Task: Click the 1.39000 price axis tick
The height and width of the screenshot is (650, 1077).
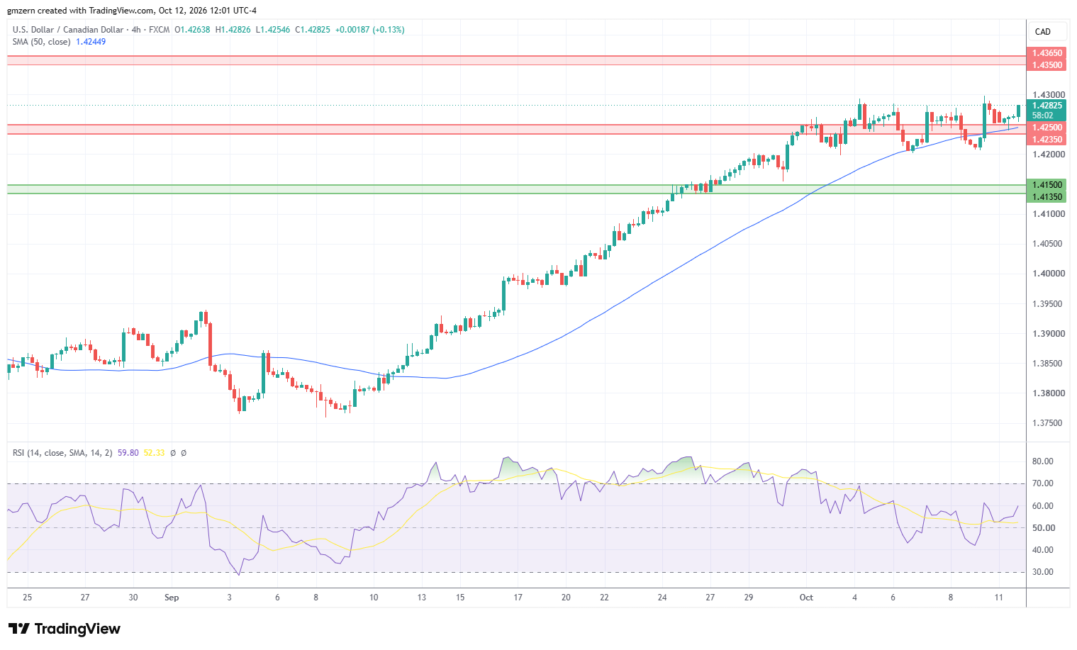Action: point(1049,334)
